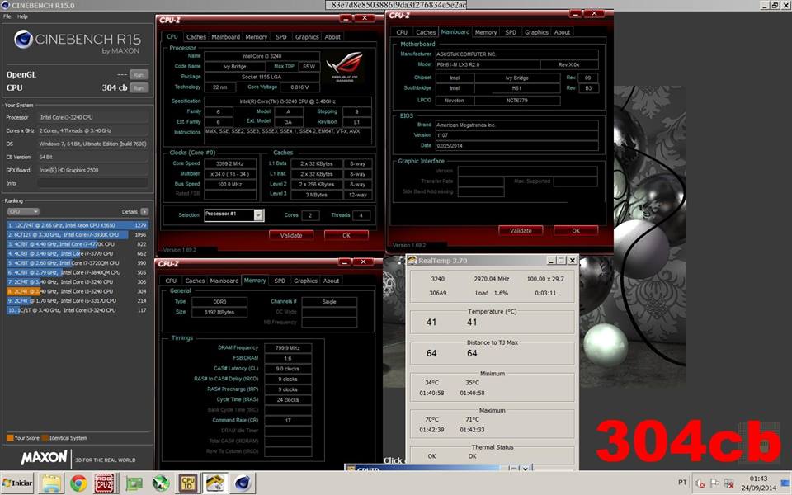Open the File menu in Cinebench
The image size is (792, 495).
(7, 16)
